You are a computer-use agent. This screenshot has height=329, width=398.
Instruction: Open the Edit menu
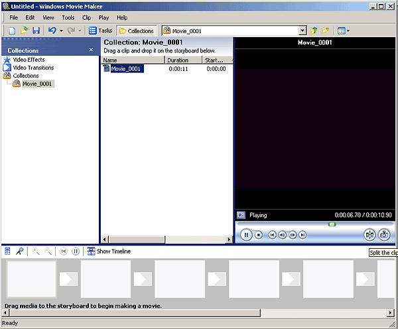point(30,17)
